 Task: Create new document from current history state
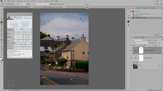coord(155,35)
